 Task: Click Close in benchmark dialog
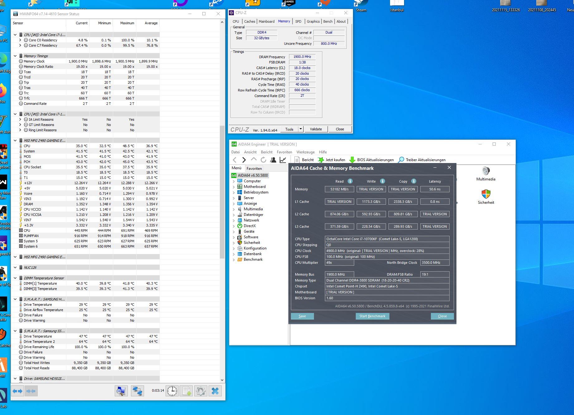(442, 316)
